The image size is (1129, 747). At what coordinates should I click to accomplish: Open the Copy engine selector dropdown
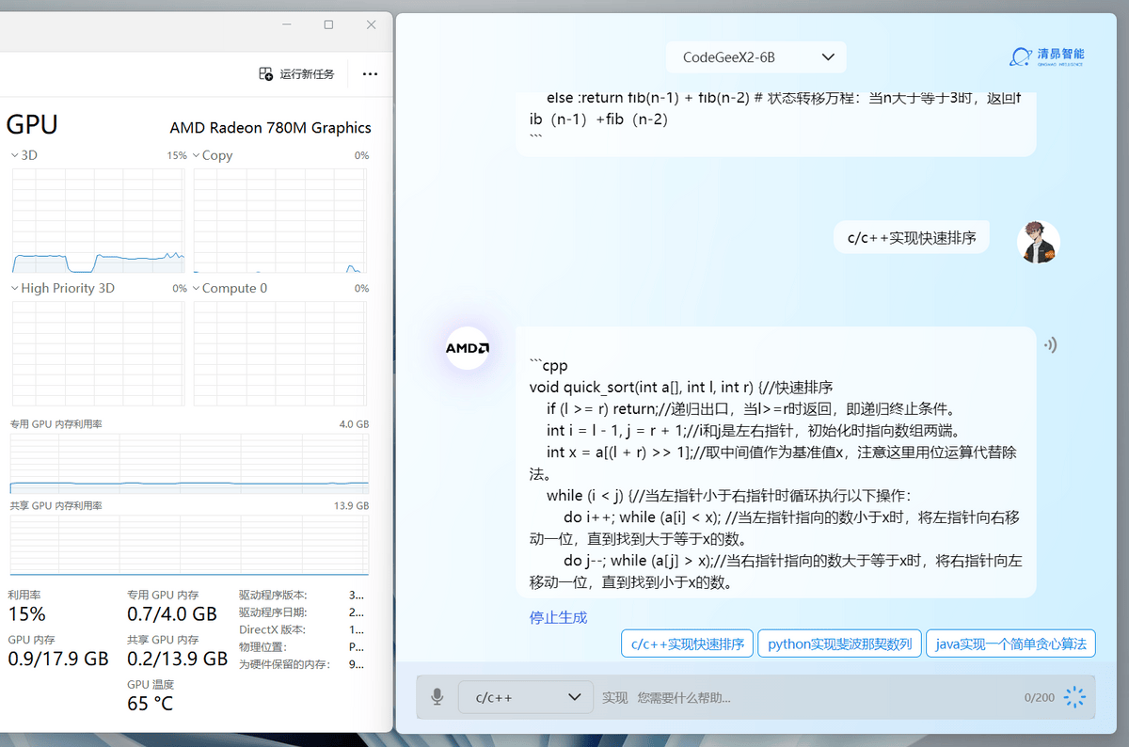pos(212,155)
